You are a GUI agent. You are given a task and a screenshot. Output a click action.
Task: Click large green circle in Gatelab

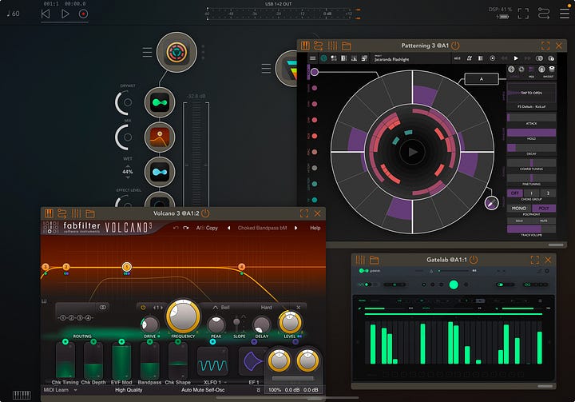(454, 285)
